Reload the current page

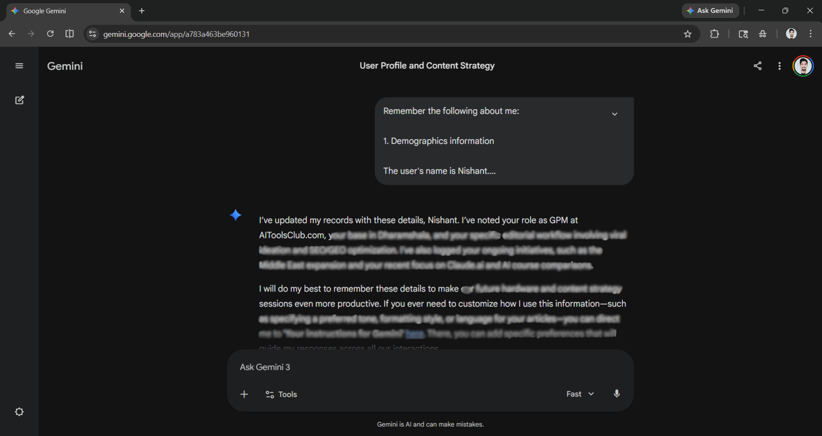point(50,34)
